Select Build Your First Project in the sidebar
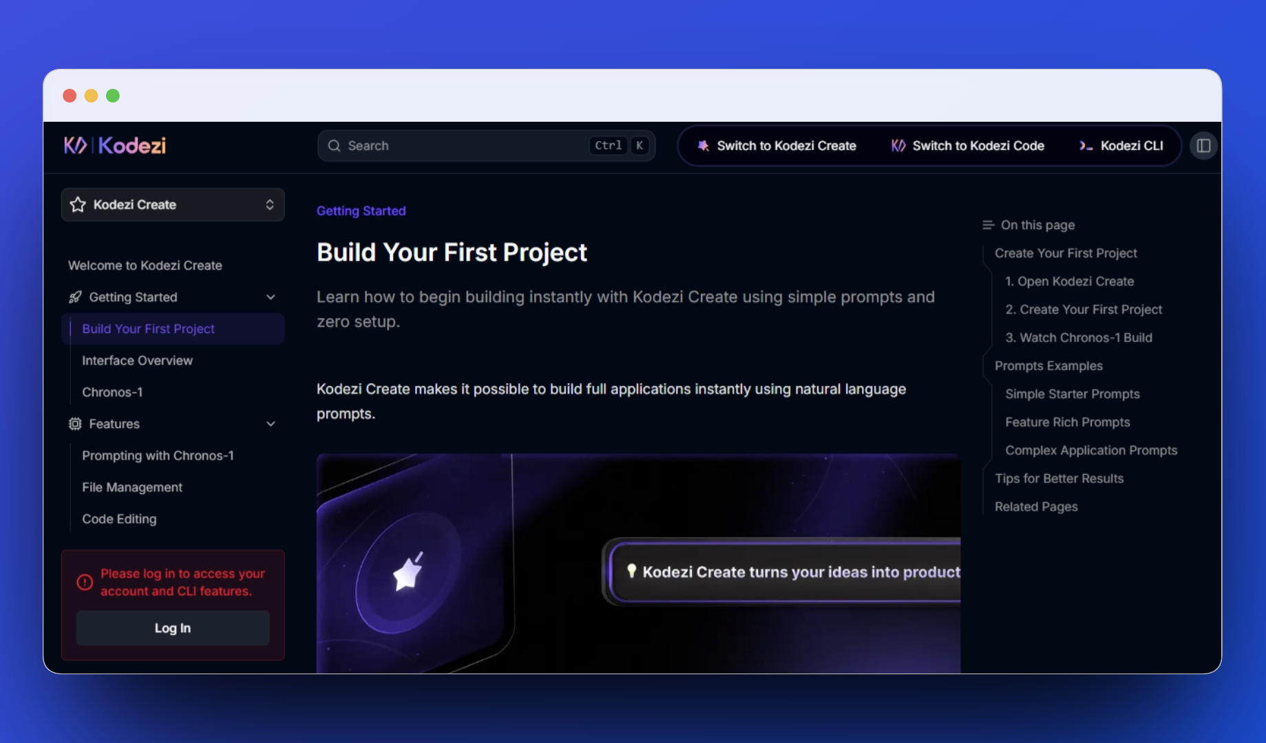This screenshot has width=1266, height=743. click(173, 329)
